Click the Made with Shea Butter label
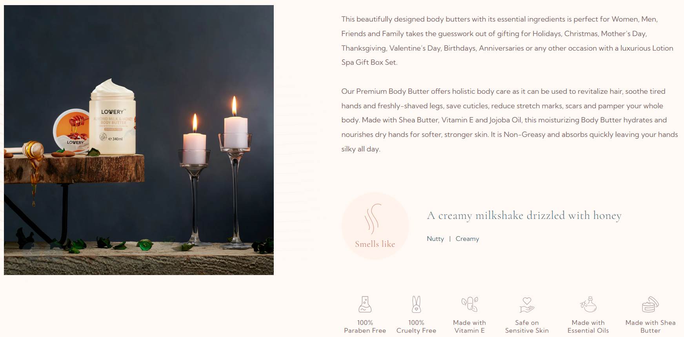This screenshot has width=684, height=337. pyautogui.click(x=650, y=326)
